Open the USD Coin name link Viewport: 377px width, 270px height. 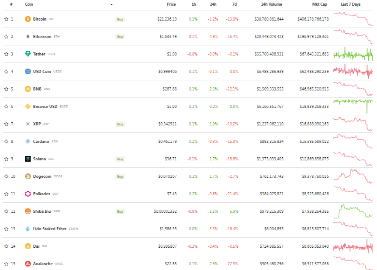point(42,71)
